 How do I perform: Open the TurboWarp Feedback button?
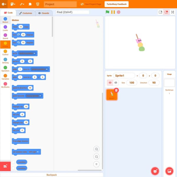pos(117,4)
